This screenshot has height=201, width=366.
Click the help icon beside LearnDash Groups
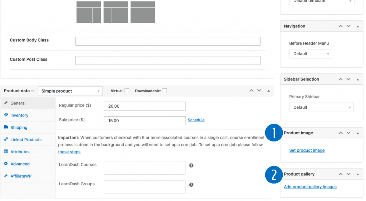coord(191,185)
